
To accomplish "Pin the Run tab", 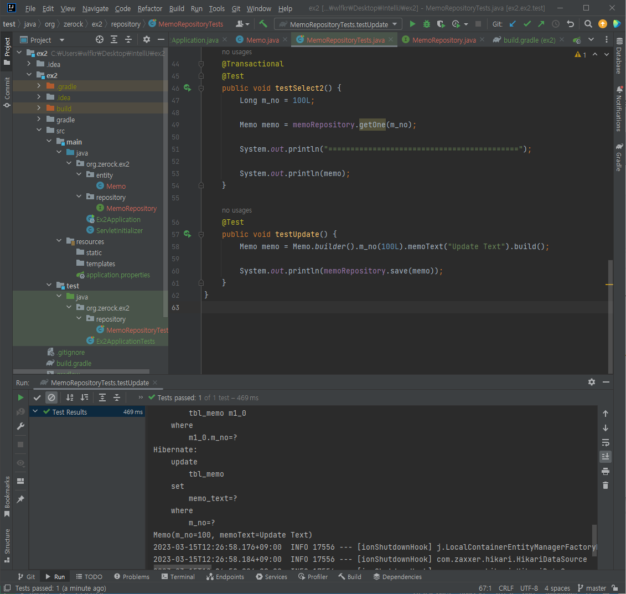I will (x=20, y=499).
